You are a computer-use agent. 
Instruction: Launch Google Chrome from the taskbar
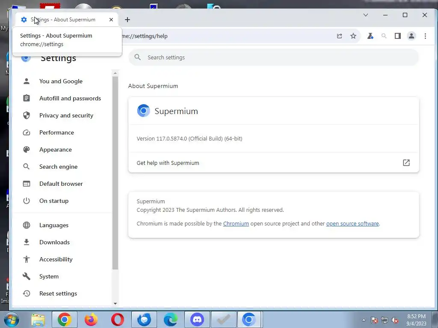65,319
